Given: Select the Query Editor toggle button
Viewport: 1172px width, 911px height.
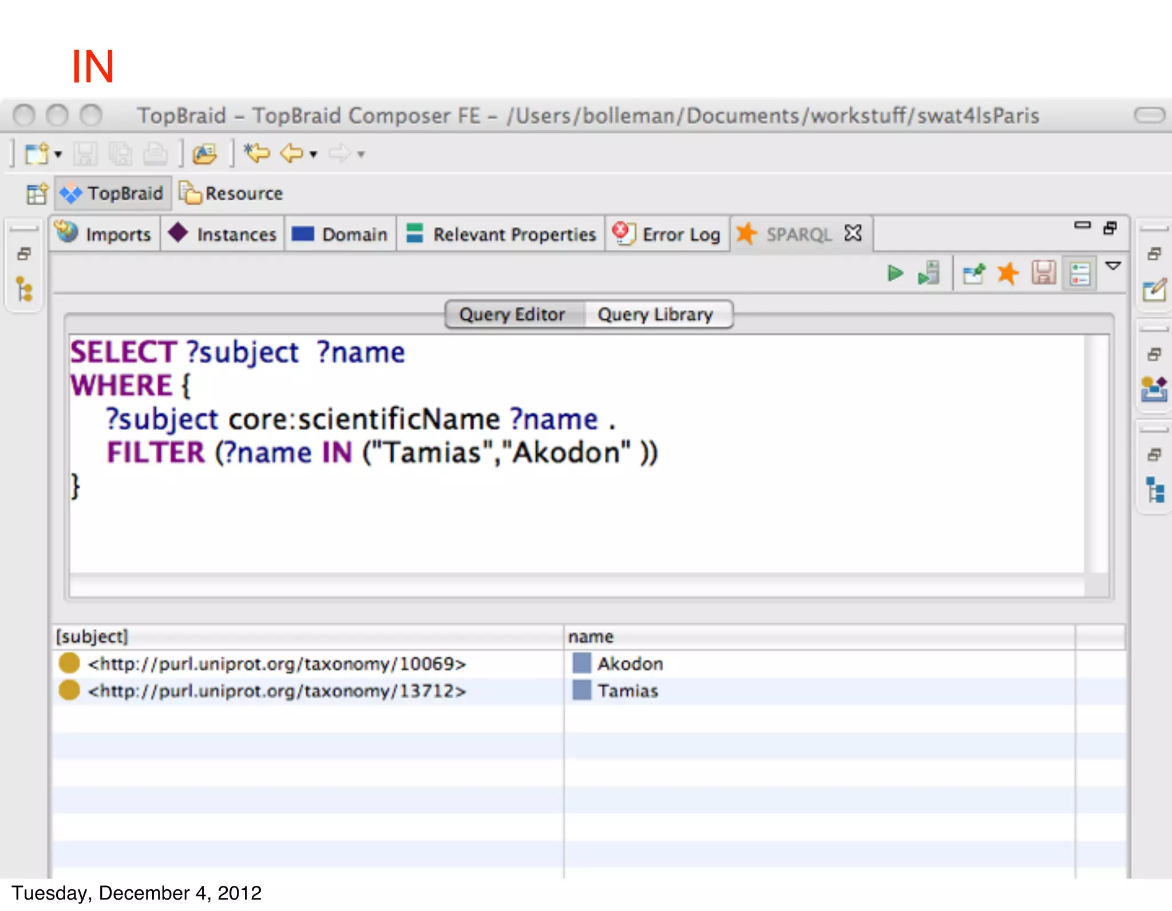Looking at the screenshot, I should click(x=512, y=315).
